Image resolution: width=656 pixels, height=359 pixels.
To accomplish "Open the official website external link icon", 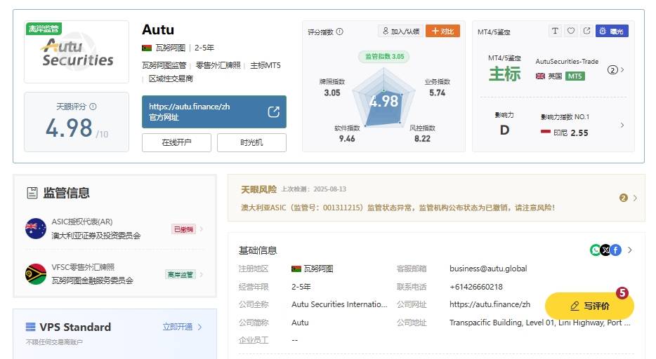I will (274, 111).
